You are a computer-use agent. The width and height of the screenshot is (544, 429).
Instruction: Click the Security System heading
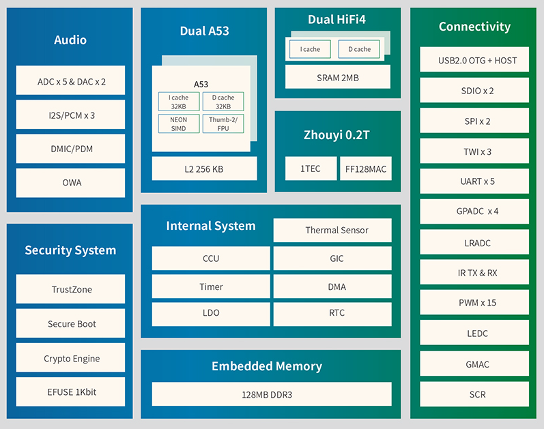pos(70,250)
